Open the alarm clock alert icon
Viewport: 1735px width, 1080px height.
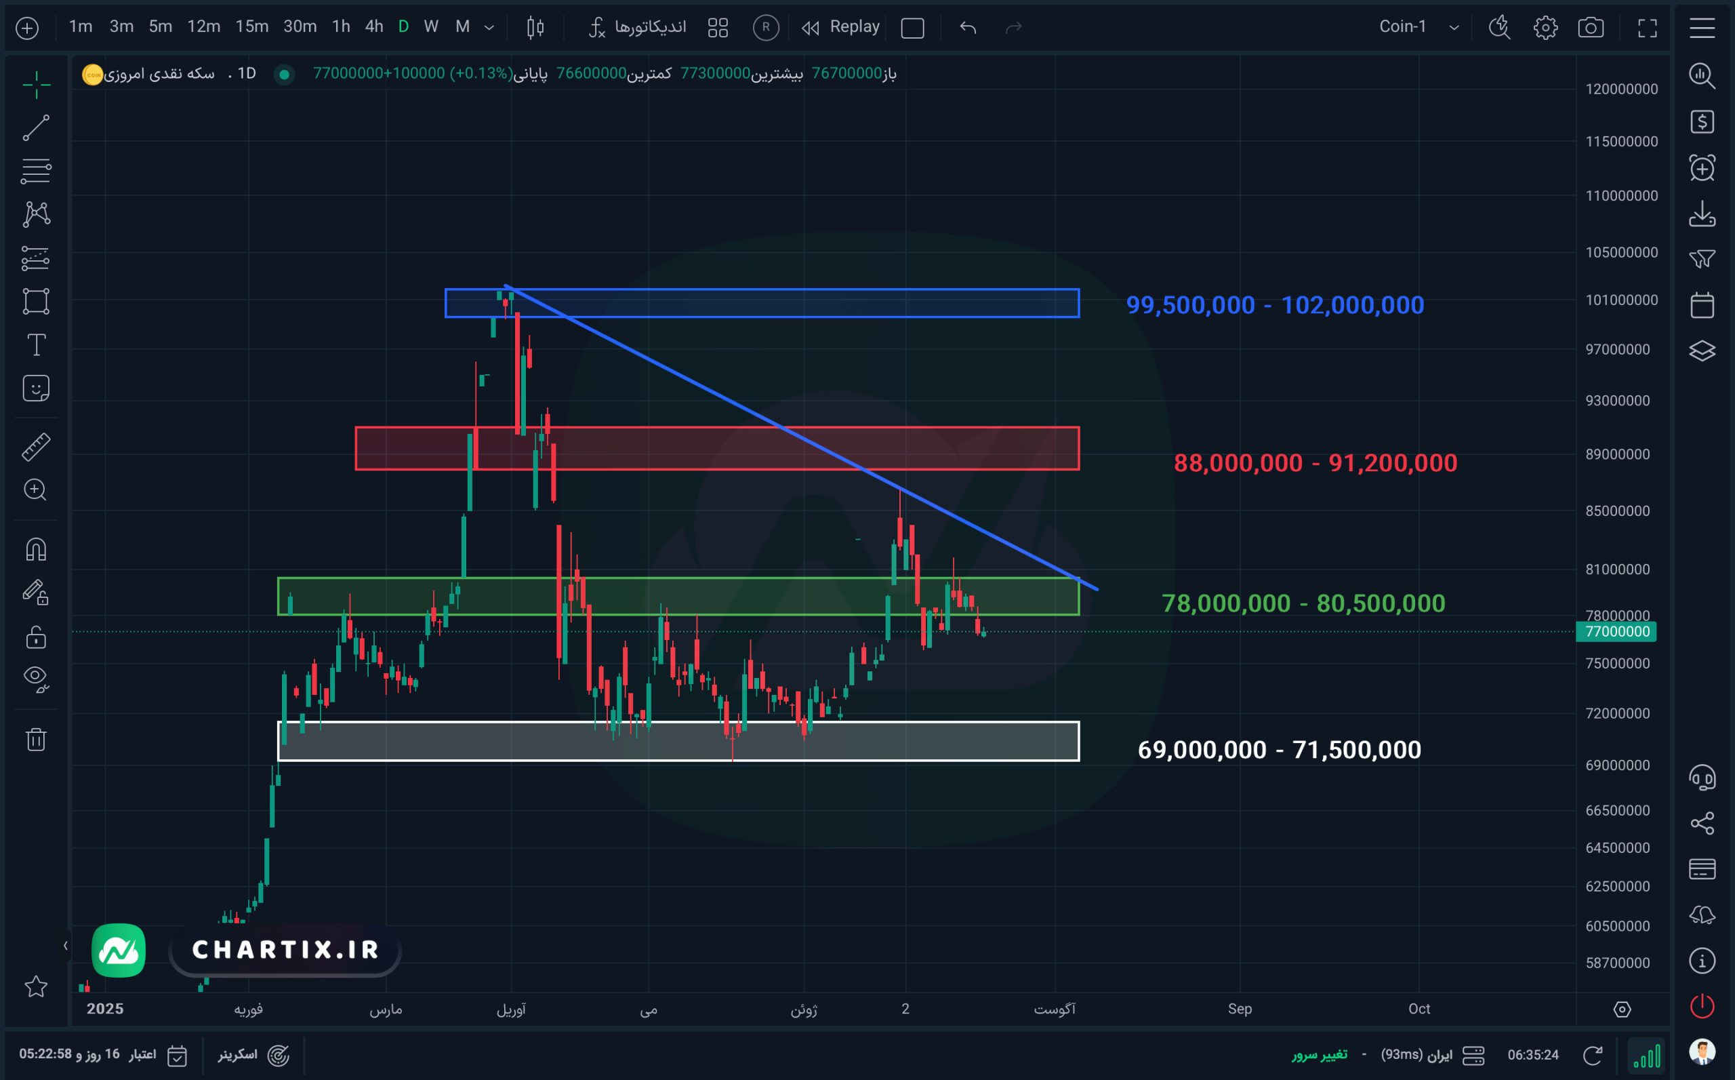pyautogui.click(x=1702, y=168)
